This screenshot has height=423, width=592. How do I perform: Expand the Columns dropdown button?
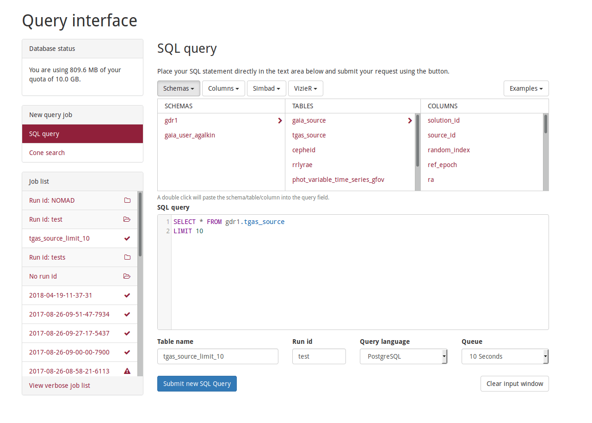(x=223, y=88)
